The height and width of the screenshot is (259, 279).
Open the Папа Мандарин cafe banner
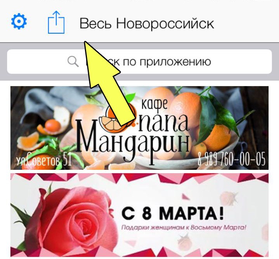pos(140,128)
